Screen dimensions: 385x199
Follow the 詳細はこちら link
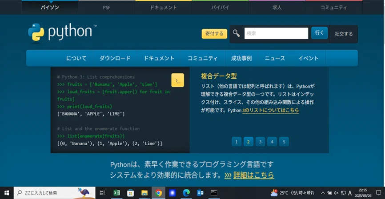point(254,175)
